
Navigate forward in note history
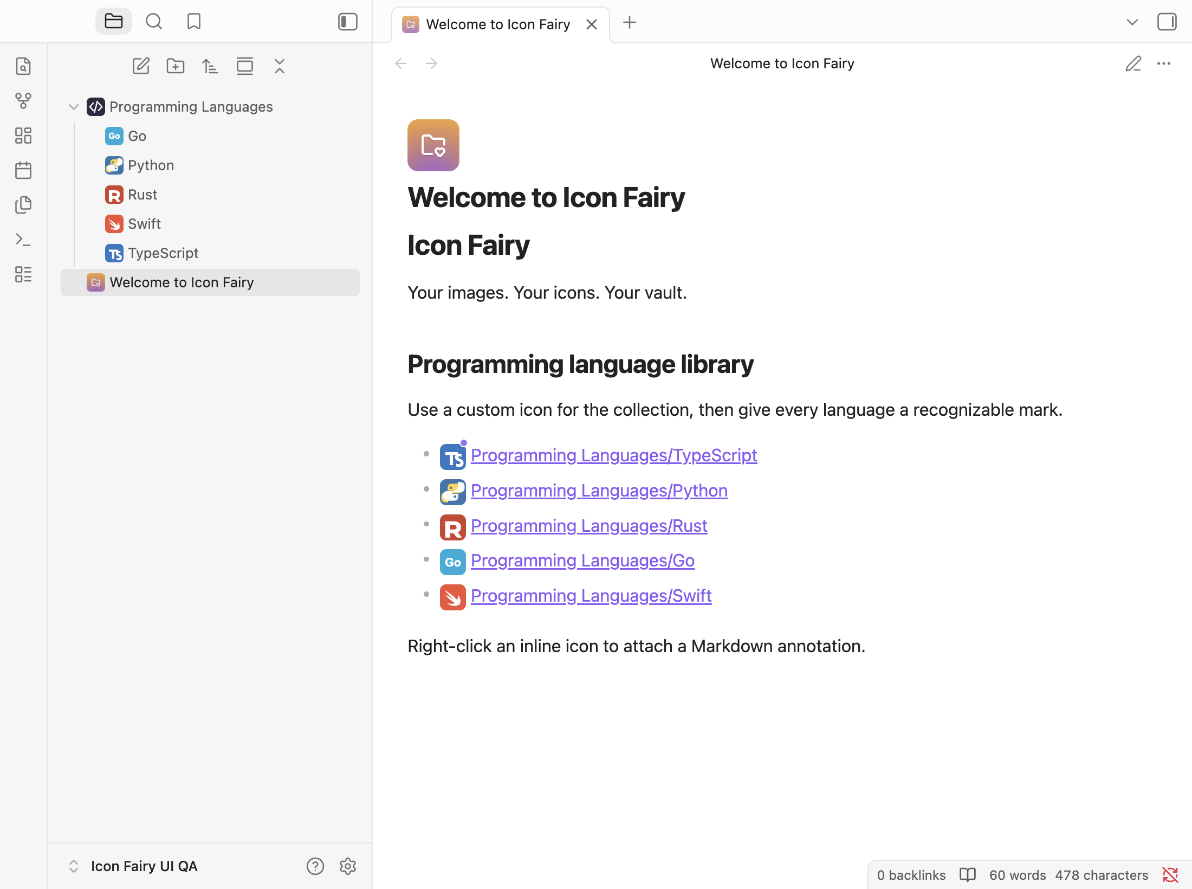(431, 63)
